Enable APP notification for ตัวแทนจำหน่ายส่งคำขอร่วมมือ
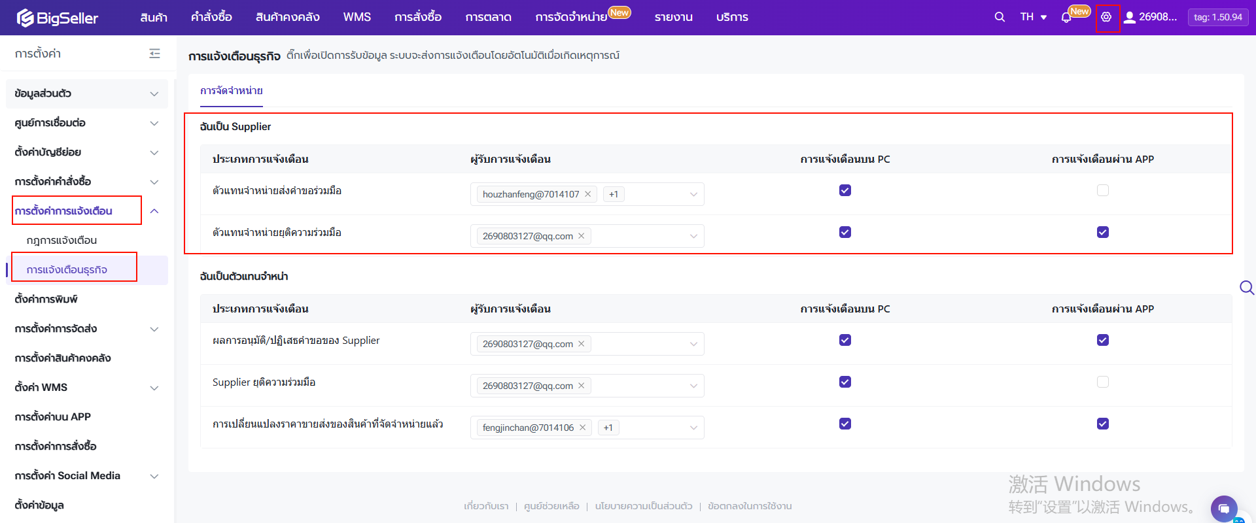This screenshot has width=1256, height=523. coord(1103,190)
